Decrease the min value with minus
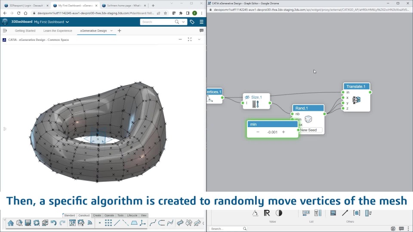 tap(258, 132)
